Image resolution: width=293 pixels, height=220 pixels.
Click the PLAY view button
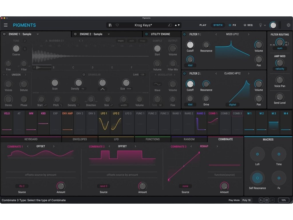pos(203,25)
